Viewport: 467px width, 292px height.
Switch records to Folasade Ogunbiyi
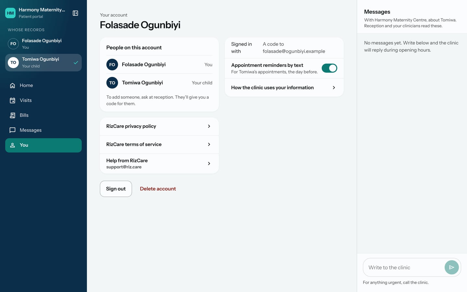[43, 44]
